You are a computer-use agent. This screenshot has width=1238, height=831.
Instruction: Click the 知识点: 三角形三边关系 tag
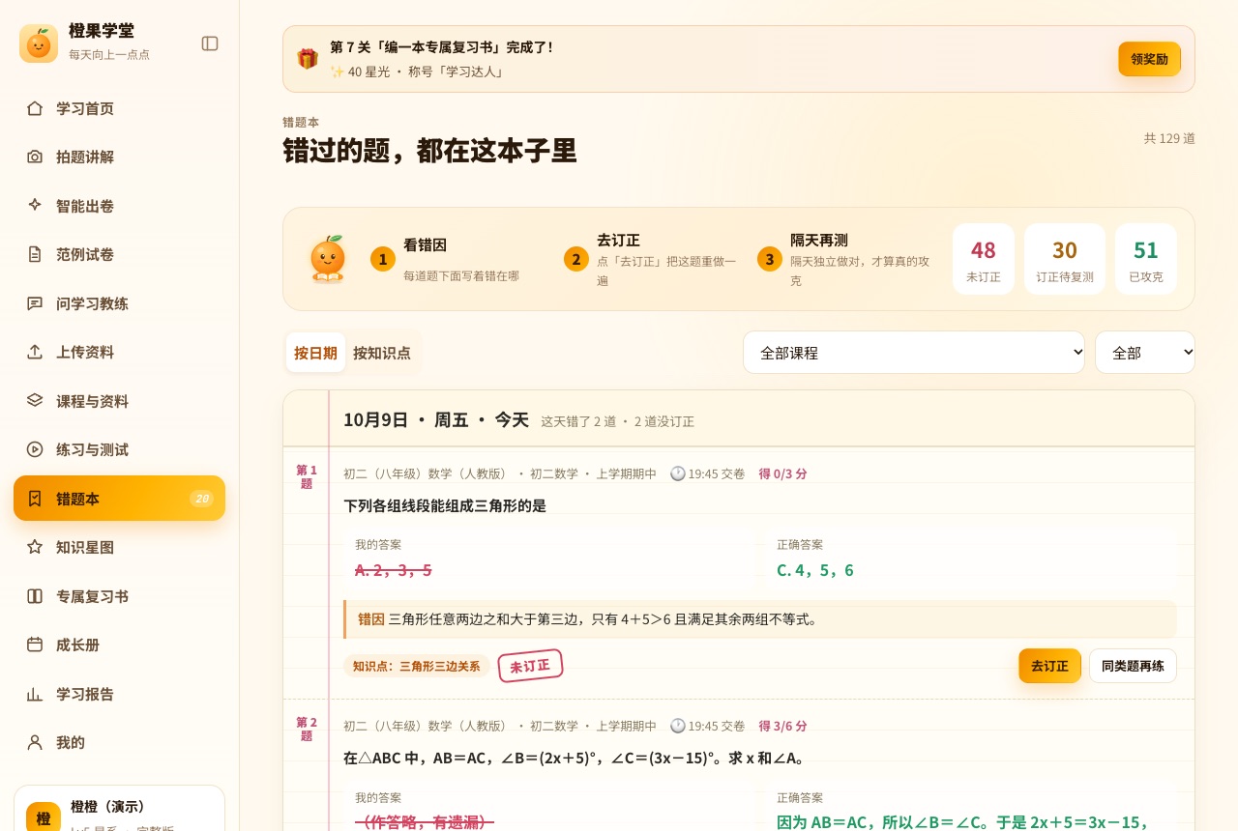417,667
